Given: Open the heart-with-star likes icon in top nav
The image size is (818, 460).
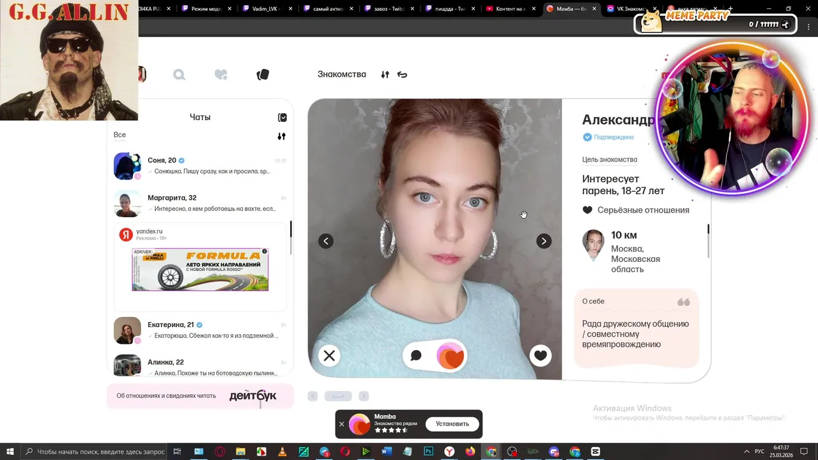Looking at the screenshot, I should [x=221, y=75].
